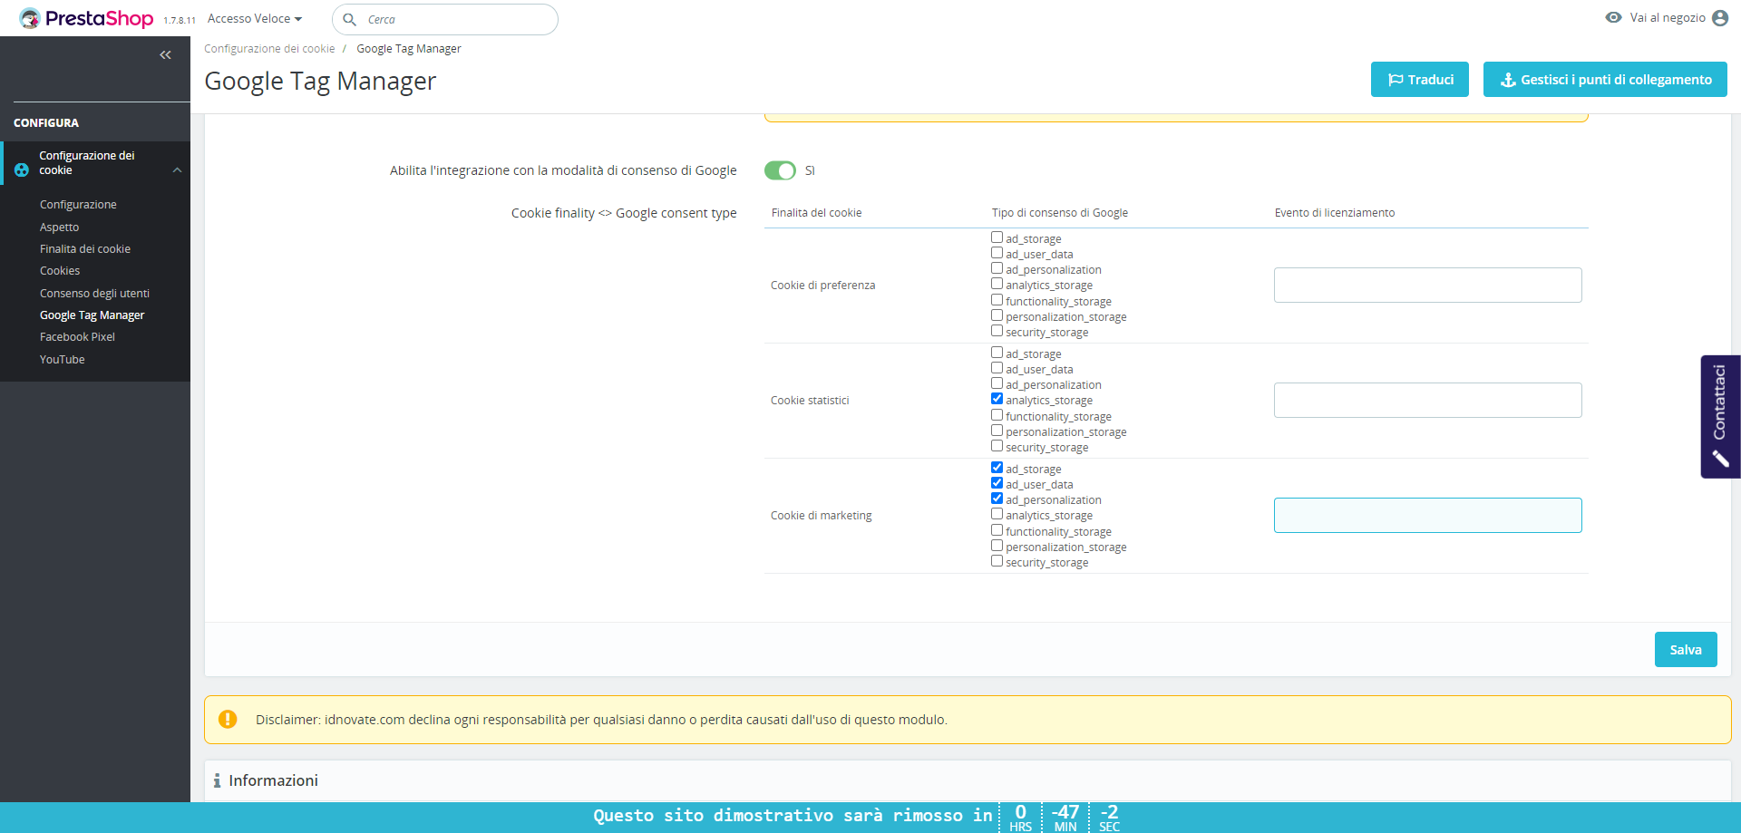This screenshot has width=1741, height=833.
Task: Uncheck ad_personalization for Cookie di marketing
Action: tap(997, 499)
